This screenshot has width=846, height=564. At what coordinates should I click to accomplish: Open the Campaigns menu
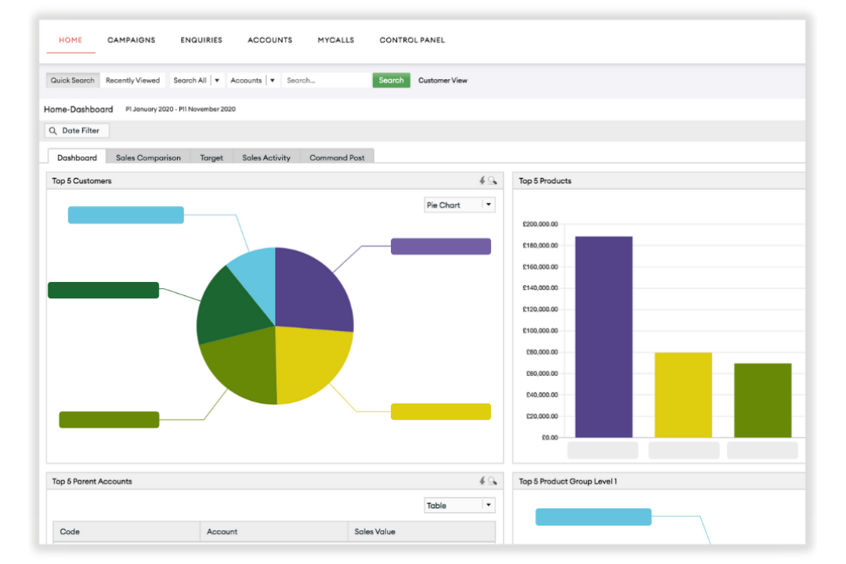tap(132, 40)
